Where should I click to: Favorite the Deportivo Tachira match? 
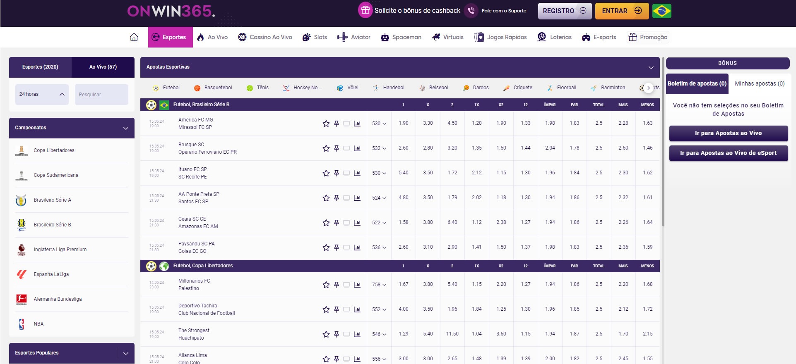pos(326,309)
